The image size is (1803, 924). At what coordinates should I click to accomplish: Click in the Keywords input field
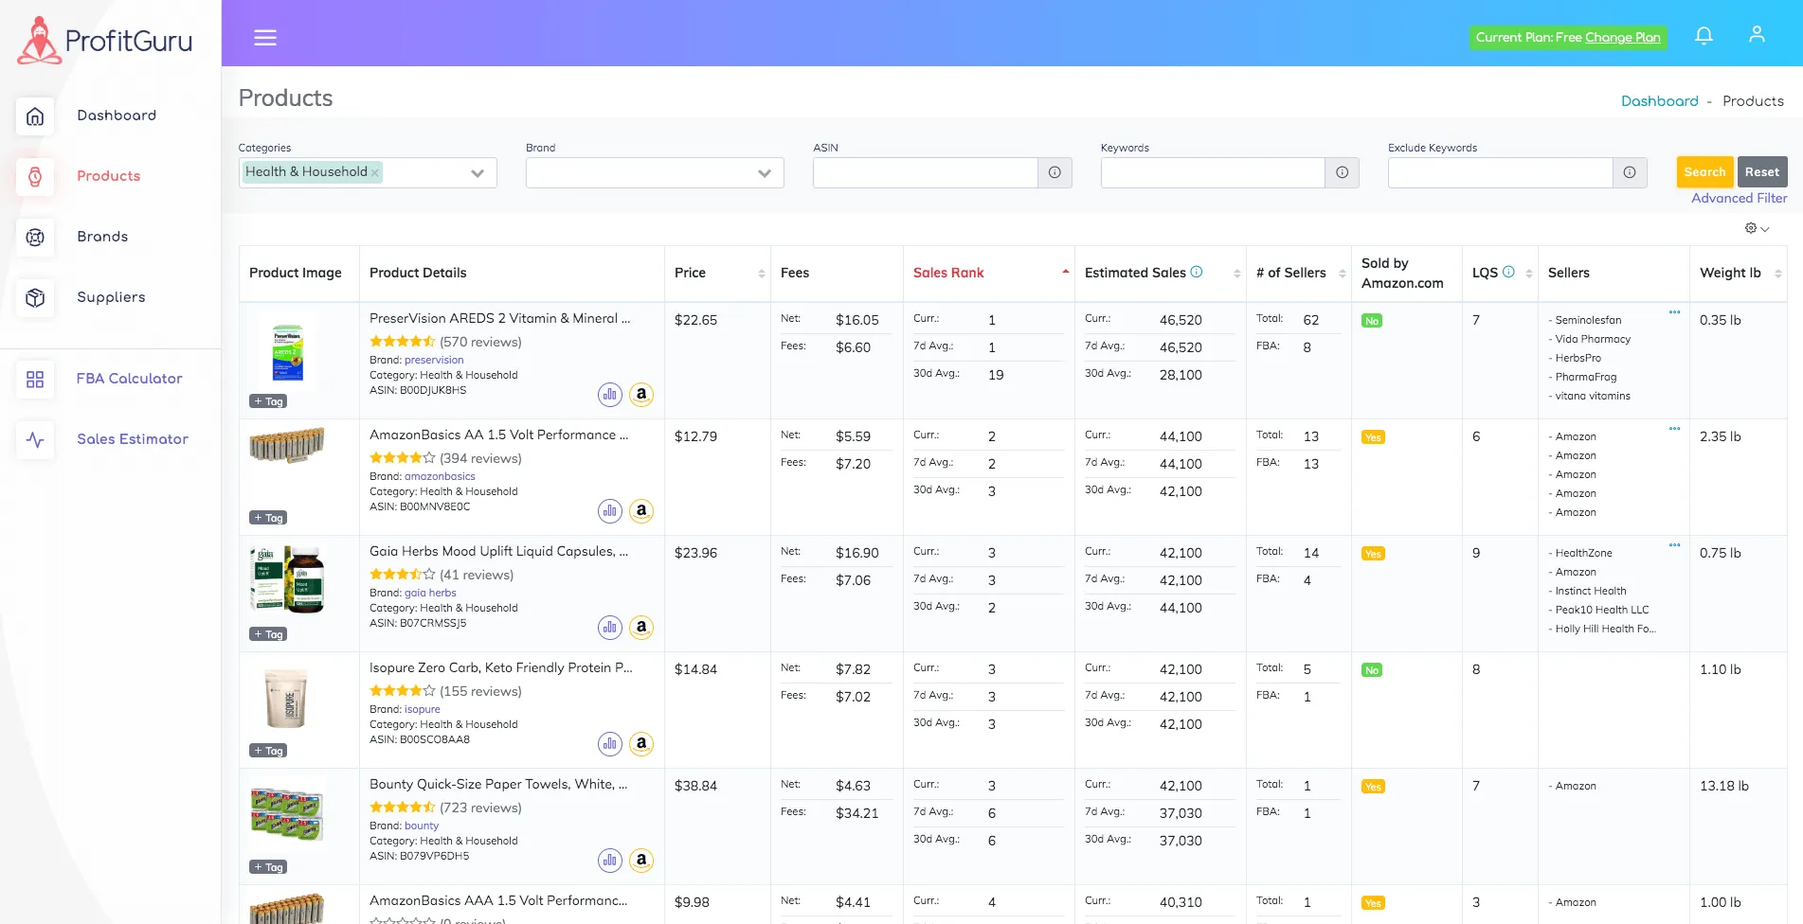(1212, 172)
